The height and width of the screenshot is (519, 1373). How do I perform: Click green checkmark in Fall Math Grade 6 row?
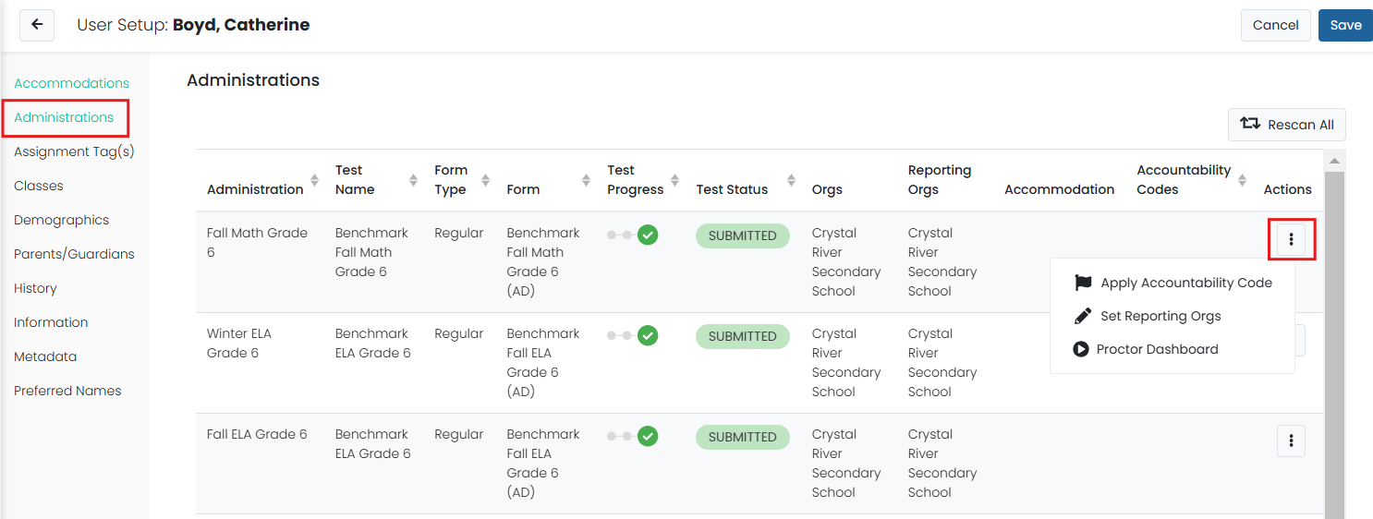coord(648,235)
